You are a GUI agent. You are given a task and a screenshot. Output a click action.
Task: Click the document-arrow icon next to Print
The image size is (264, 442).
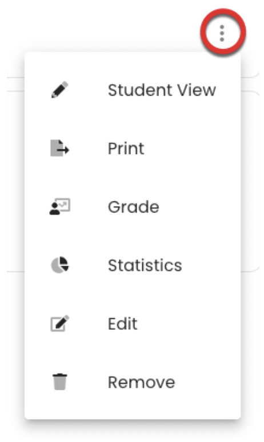pos(59,148)
